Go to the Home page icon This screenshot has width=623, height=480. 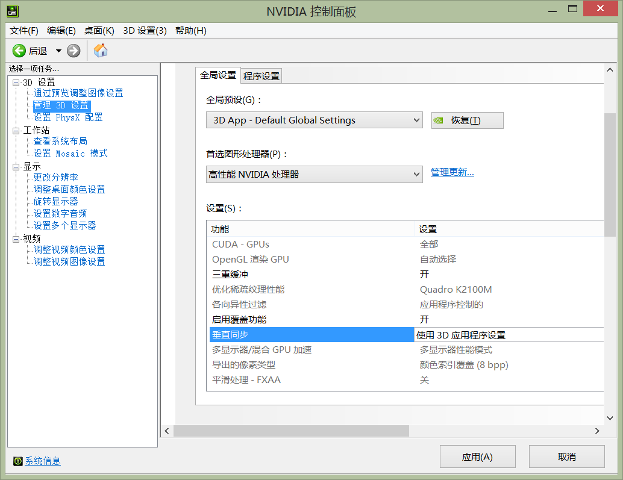click(101, 51)
